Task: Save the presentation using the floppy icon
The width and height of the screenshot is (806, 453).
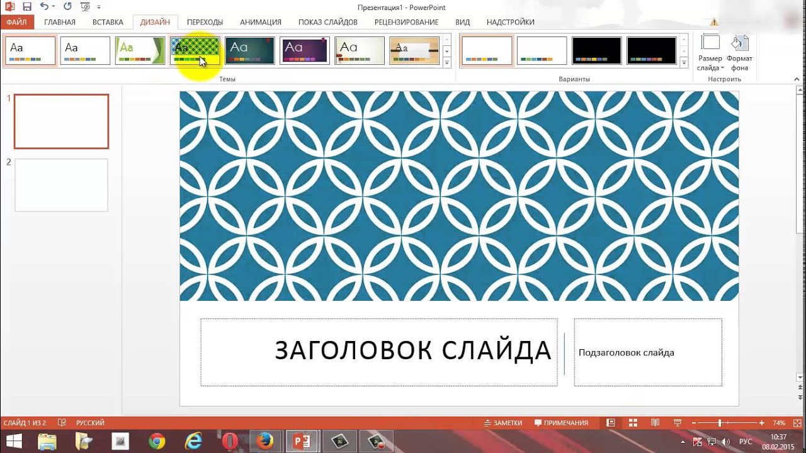Action: pyautogui.click(x=27, y=7)
